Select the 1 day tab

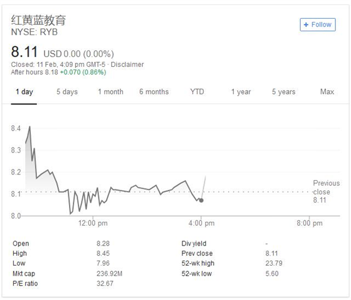click(x=24, y=92)
